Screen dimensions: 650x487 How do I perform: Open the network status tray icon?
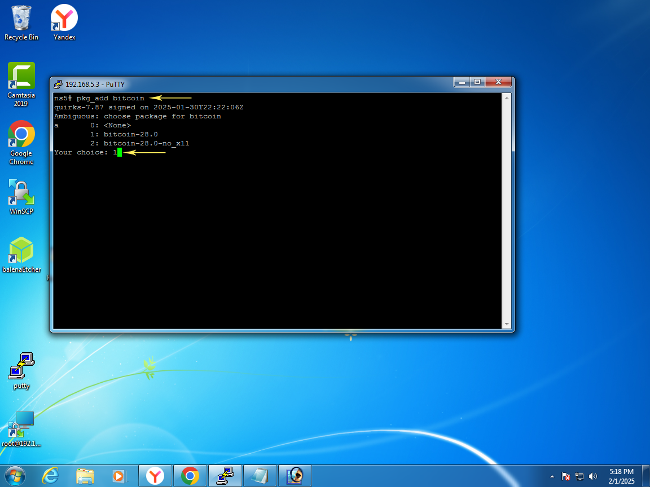[579, 477]
